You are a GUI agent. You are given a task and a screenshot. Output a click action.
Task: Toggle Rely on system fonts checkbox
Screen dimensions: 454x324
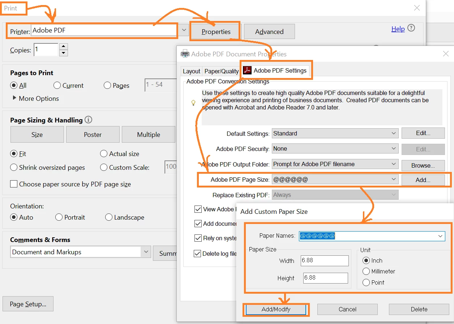(x=198, y=238)
